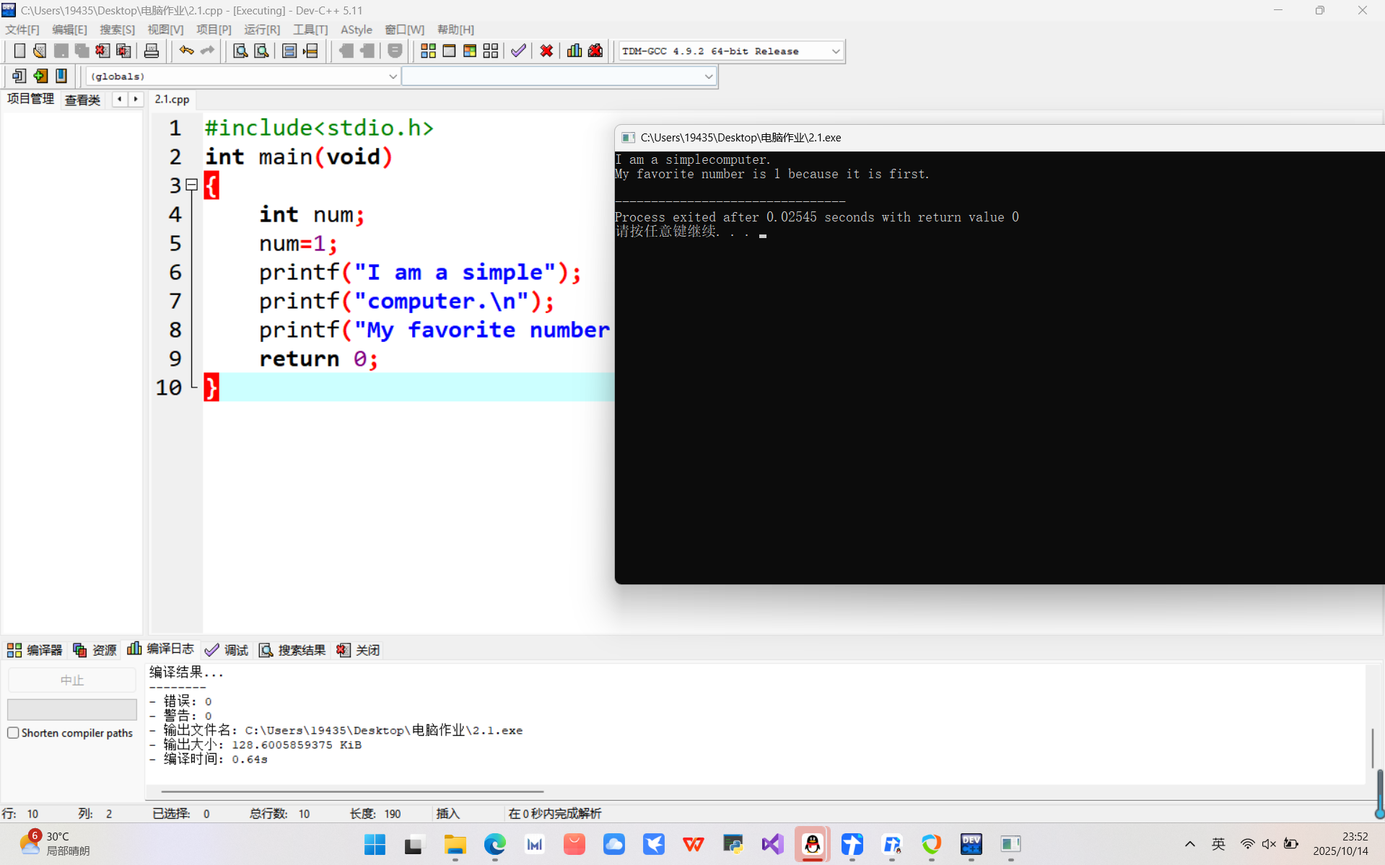Undo the last edit
Screen dimensions: 1385x865
186,51
